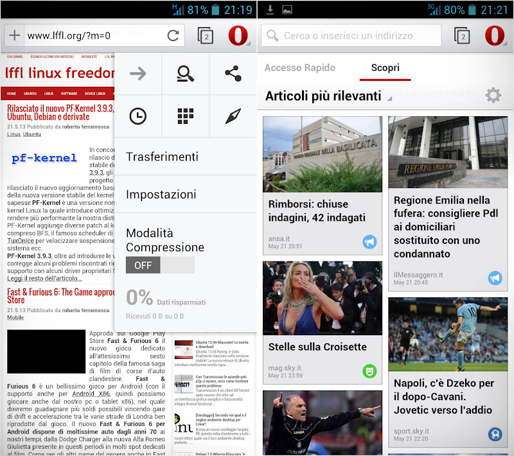The image size is (514, 456).
Task: Open the coach pointing photo card
Action: click(x=323, y=423)
